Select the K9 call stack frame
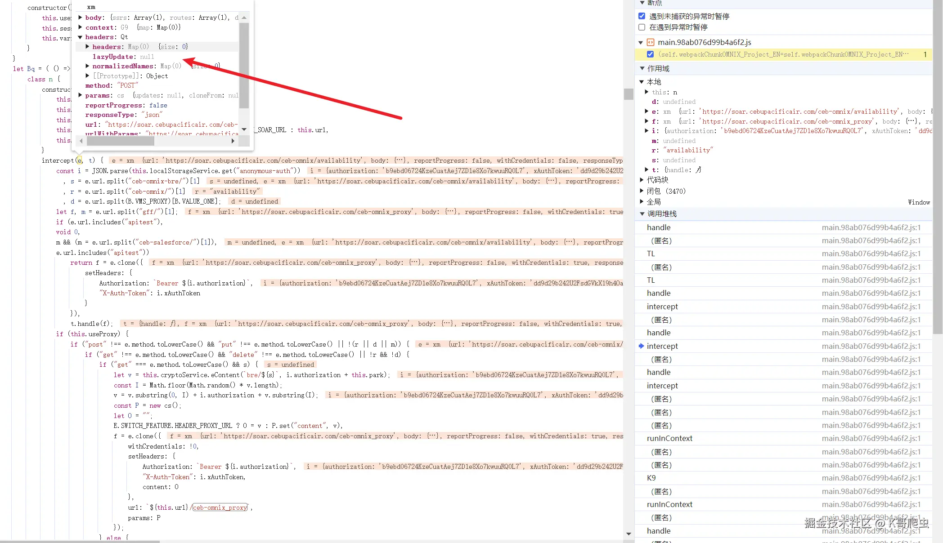The width and height of the screenshot is (943, 543). click(651, 478)
